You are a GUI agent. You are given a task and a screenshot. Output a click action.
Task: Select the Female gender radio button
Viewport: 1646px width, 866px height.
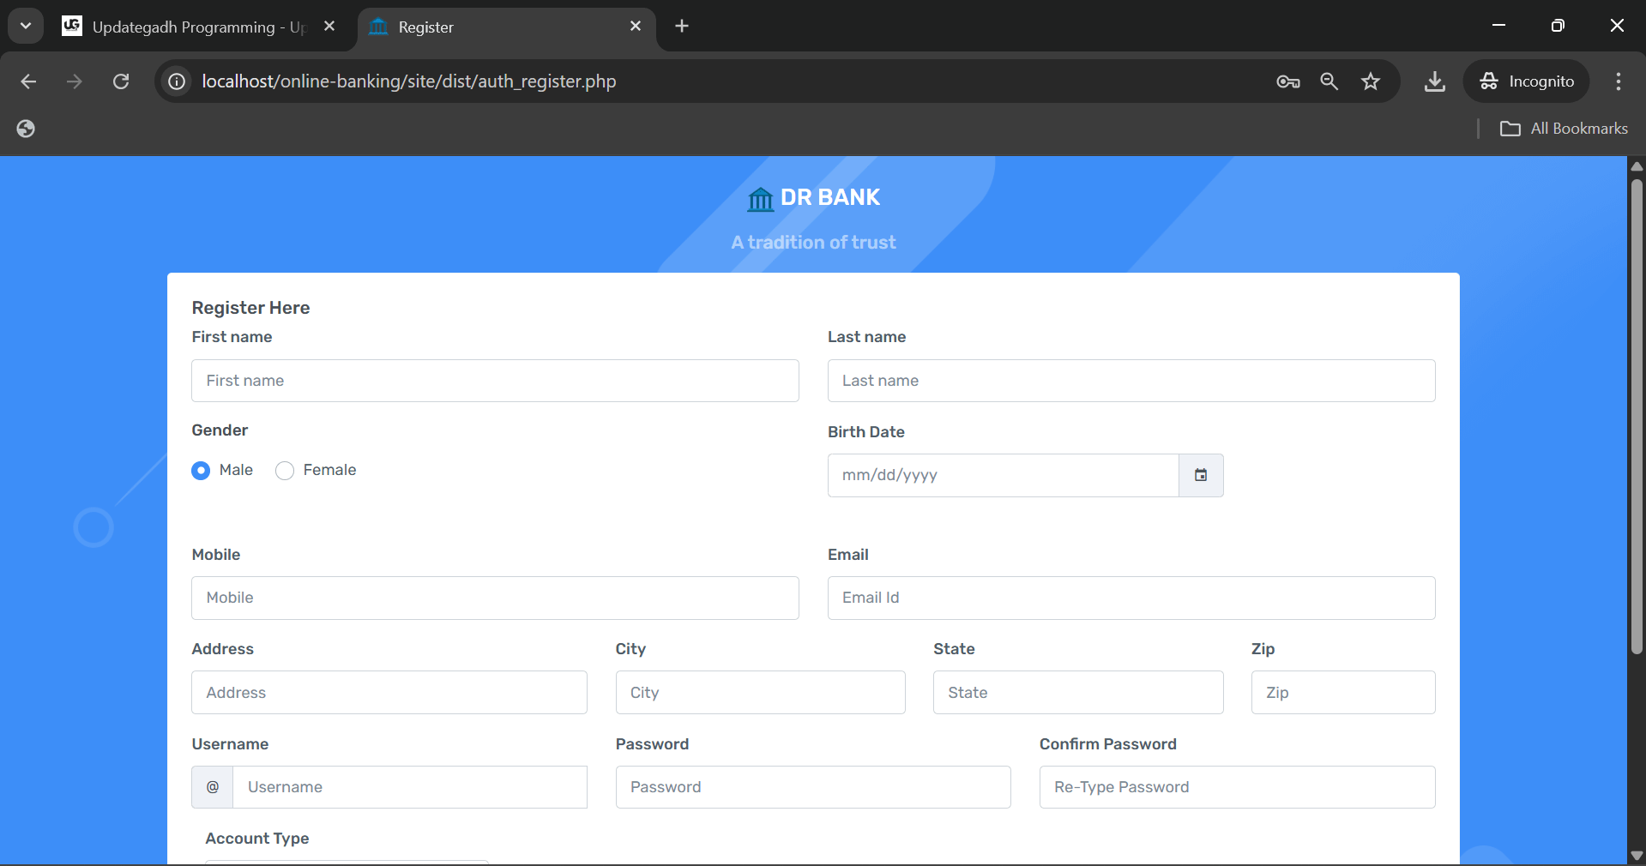click(284, 470)
